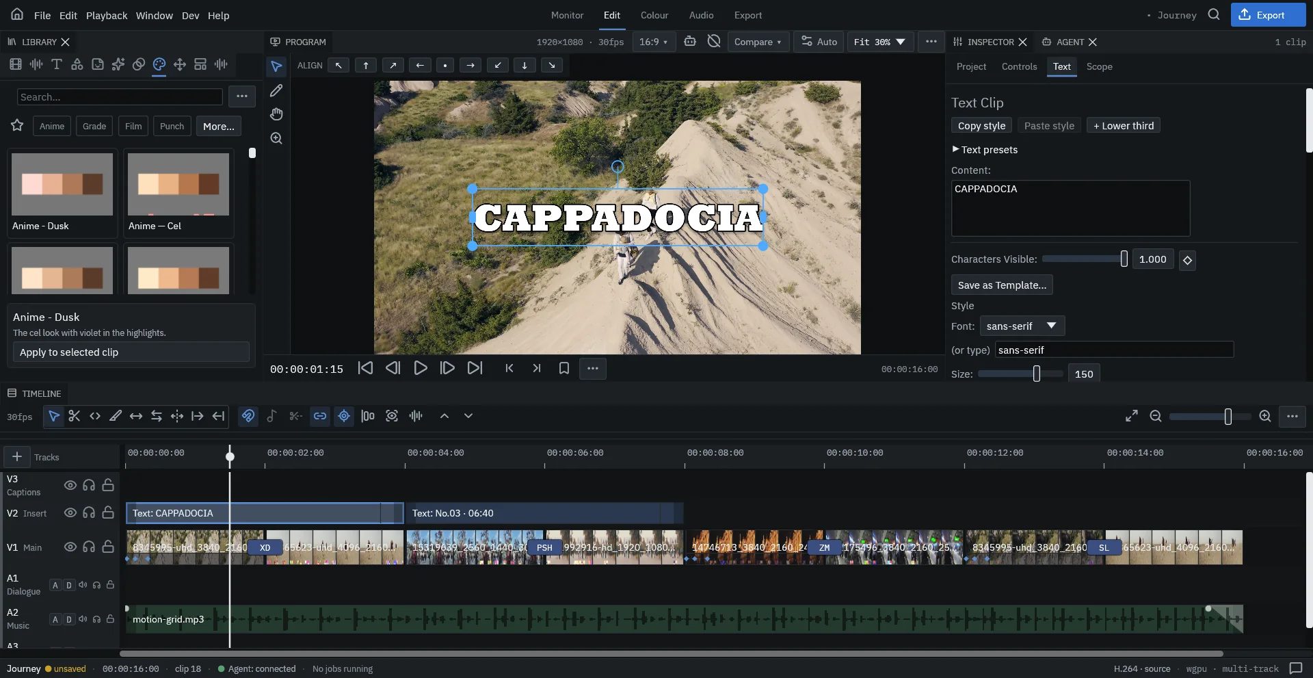Open the 16:9 aspect ratio dropdown
The height and width of the screenshot is (678, 1313).
click(x=653, y=42)
